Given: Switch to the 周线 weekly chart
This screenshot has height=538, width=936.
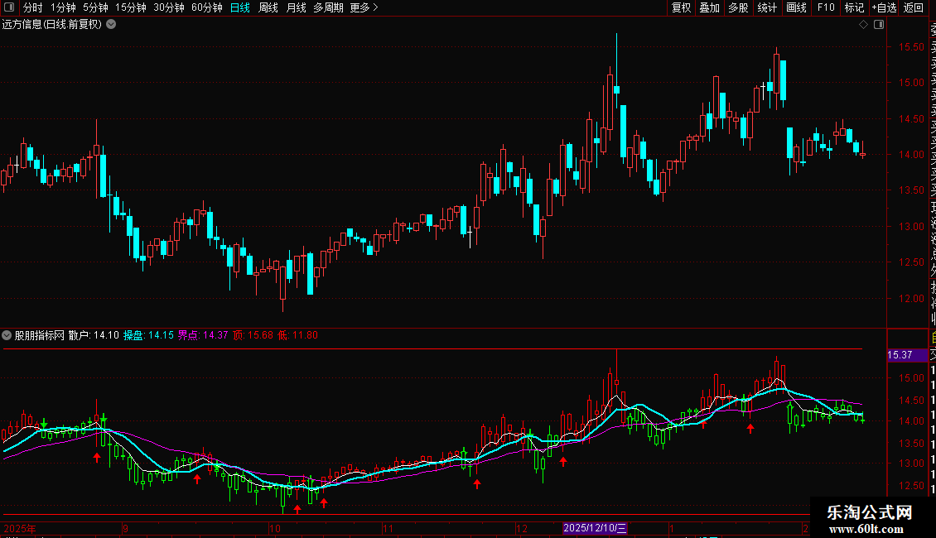Looking at the screenshot, I should tap(268, 7).
